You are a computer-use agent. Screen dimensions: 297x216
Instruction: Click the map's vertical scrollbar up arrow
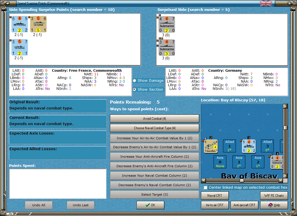tap(286, 106)
